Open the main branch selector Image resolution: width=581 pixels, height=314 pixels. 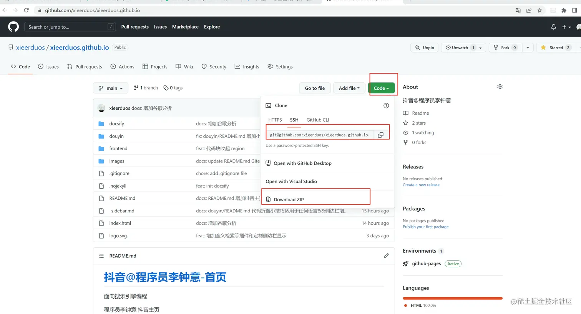click(111, 88)
